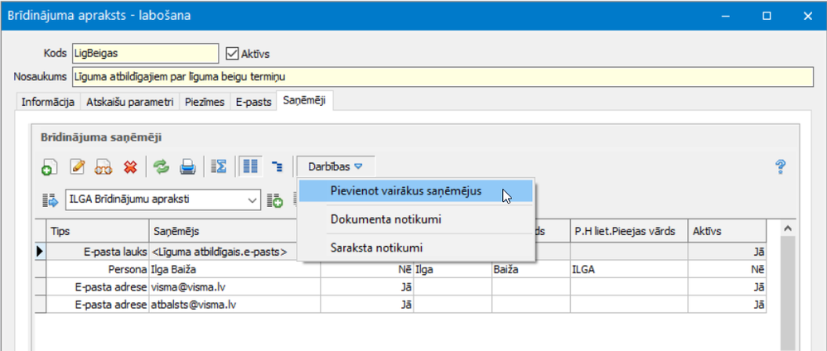Toggle the column view icon
Viewport: 827px width, 351px height.
[x=248, y=166]
